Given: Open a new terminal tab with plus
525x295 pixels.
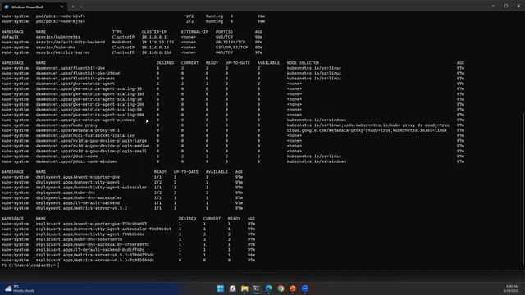Looking at the screenshot, I should pos(73,7).
